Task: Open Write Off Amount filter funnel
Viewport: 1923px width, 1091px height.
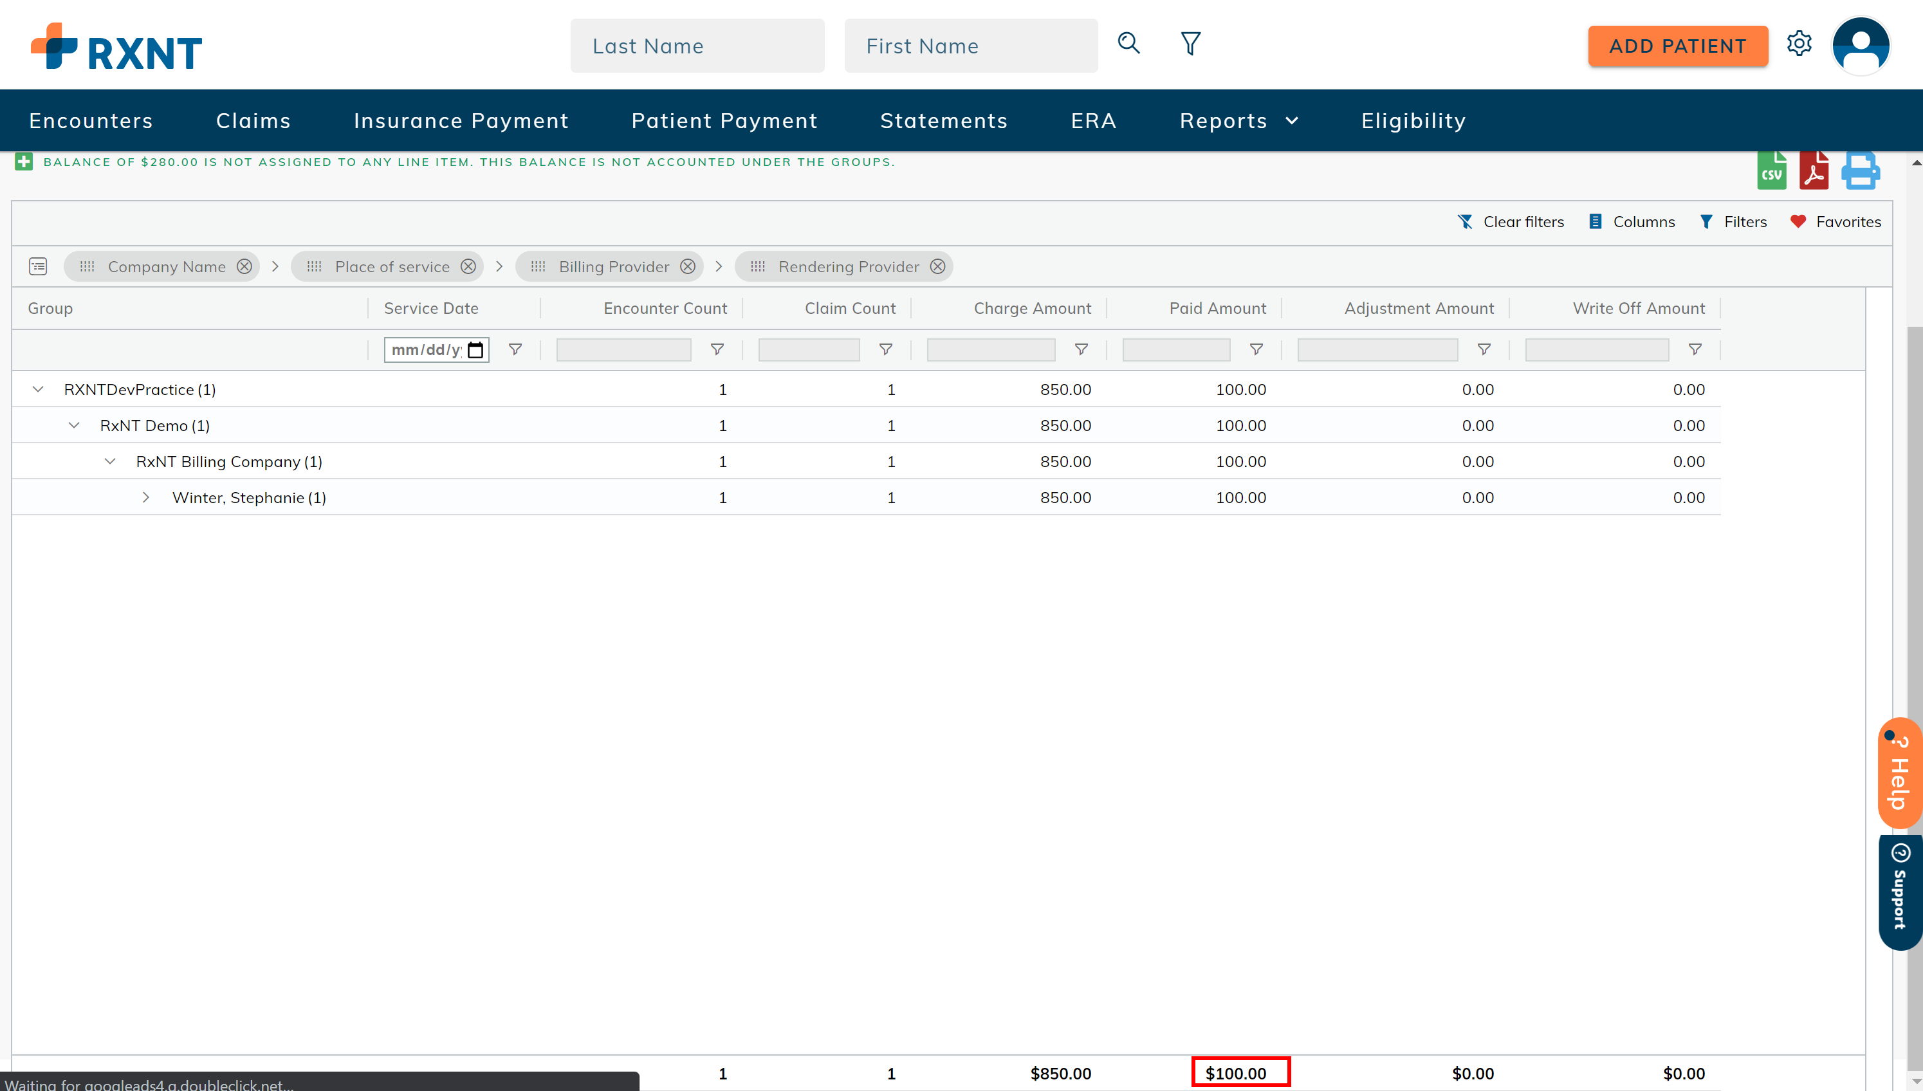Action: [1695, 349]
